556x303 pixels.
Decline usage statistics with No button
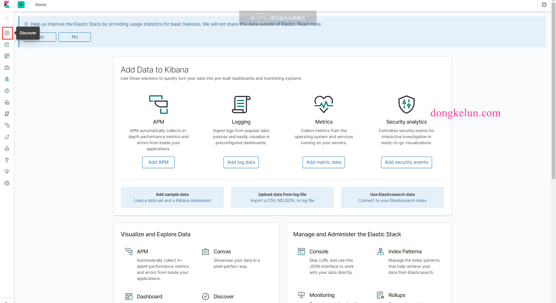click(x=75, y=37)
